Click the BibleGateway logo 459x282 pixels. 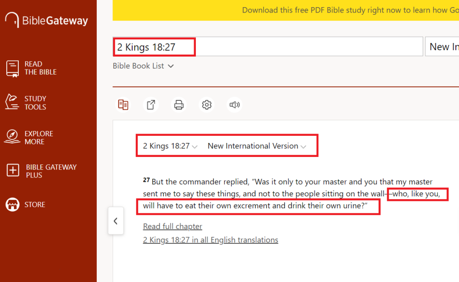coord(47,20)
